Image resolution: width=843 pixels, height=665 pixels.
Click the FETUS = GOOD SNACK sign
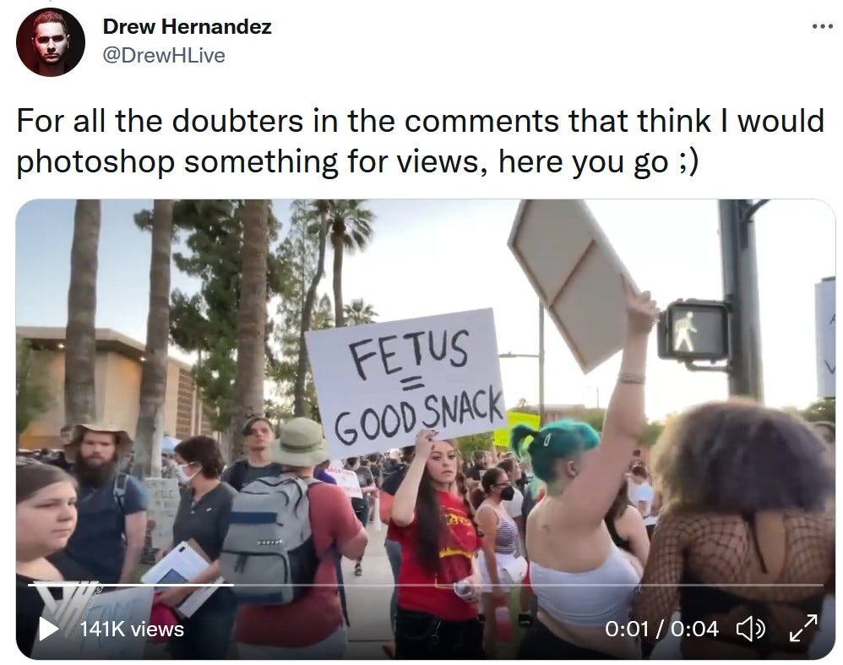[406, 381]
